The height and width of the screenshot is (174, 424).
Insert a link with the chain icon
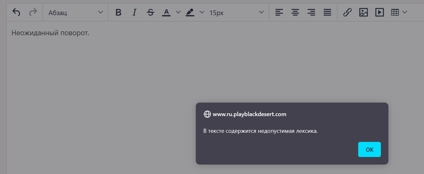[347, 13]
